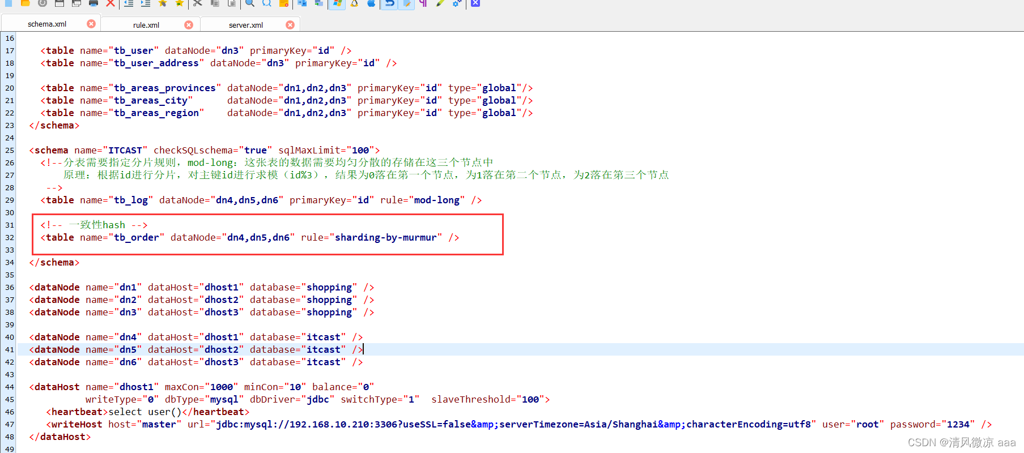Click the Reload file icon
Image resolution: width=1024 pixels, height=453 pixels.
(x=43, y=3)
